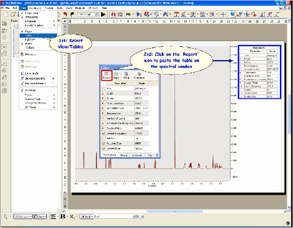Click the TMS reference icon
This screenshot has width=293, height=228.
(176, 14)
